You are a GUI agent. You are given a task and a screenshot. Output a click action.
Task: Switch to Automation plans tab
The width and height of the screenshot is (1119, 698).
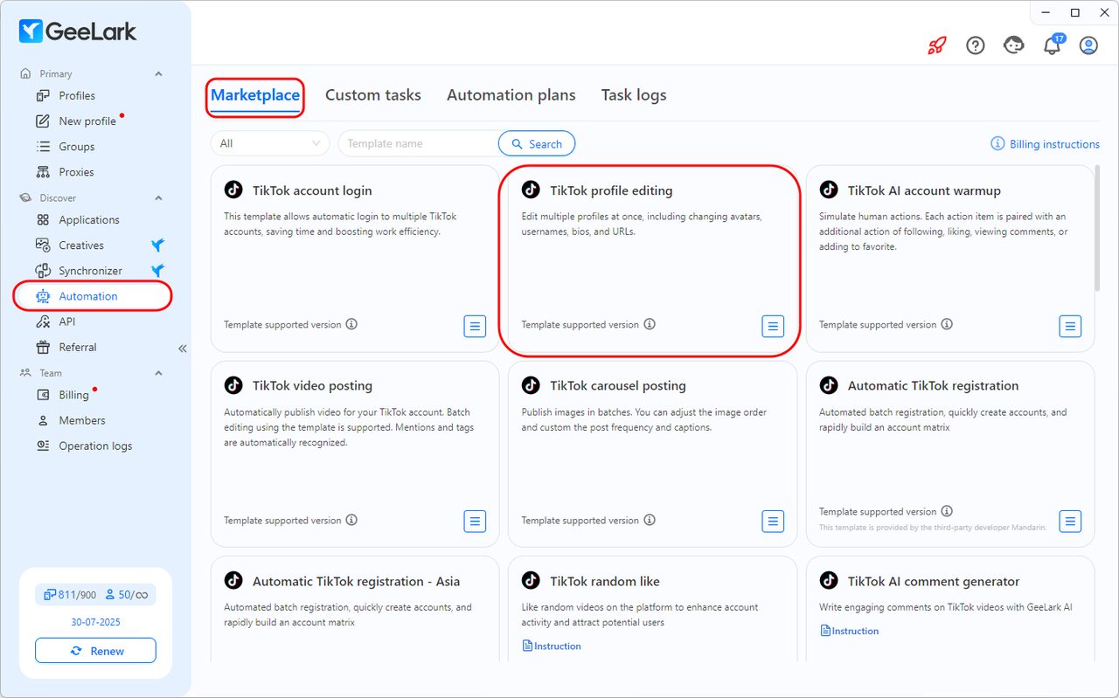[511, 95]
